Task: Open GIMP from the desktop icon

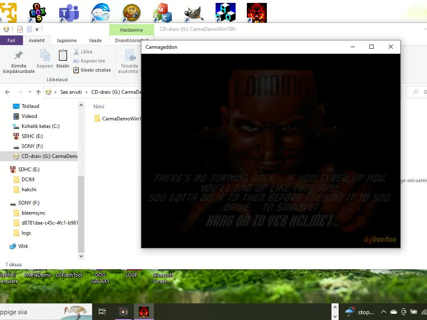Action: [x=193, y=11]
